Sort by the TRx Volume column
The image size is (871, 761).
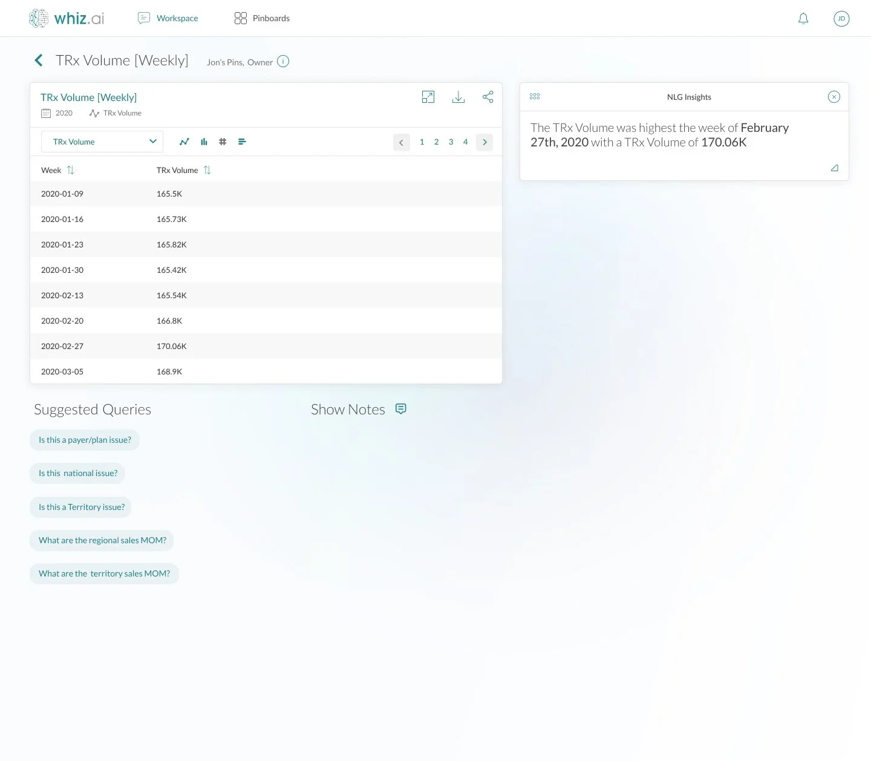coord(207,170)
